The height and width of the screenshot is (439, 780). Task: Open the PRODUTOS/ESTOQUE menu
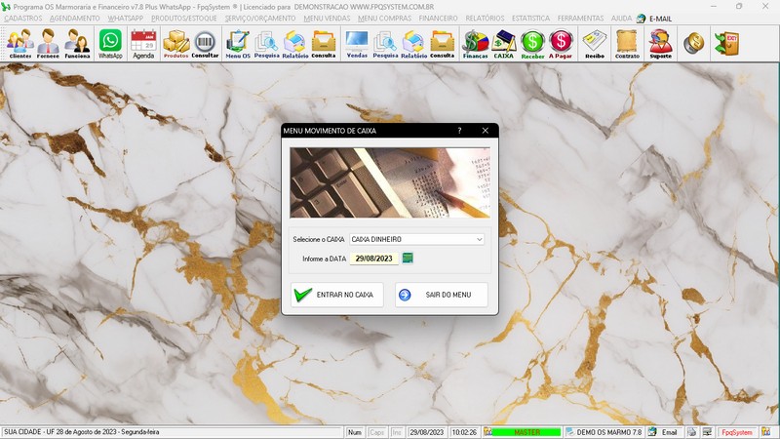pyautogui.click(x=184, y=18)
